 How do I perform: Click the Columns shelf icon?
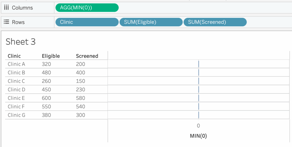click(x=6, y=8)
